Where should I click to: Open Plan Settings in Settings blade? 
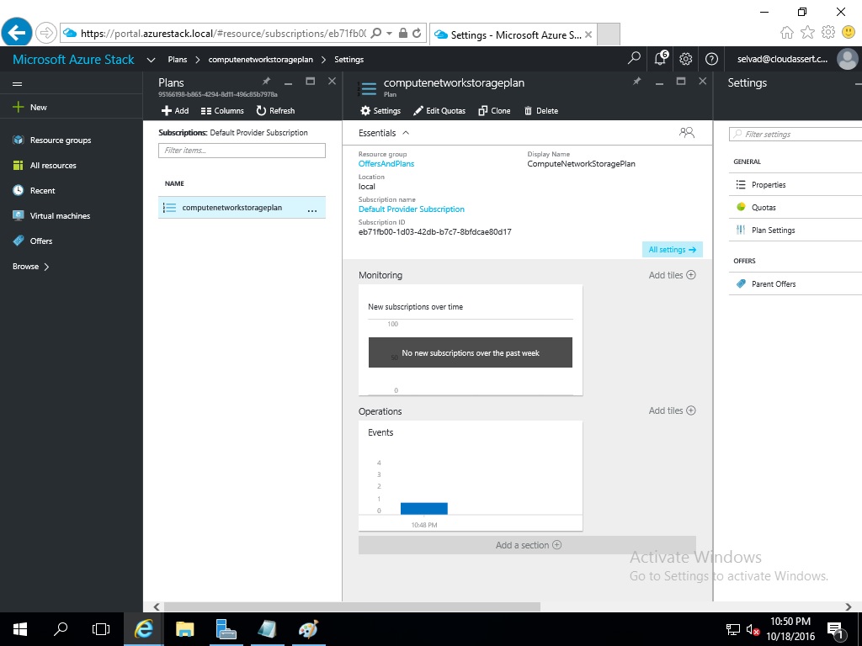(x=795, y=230)
